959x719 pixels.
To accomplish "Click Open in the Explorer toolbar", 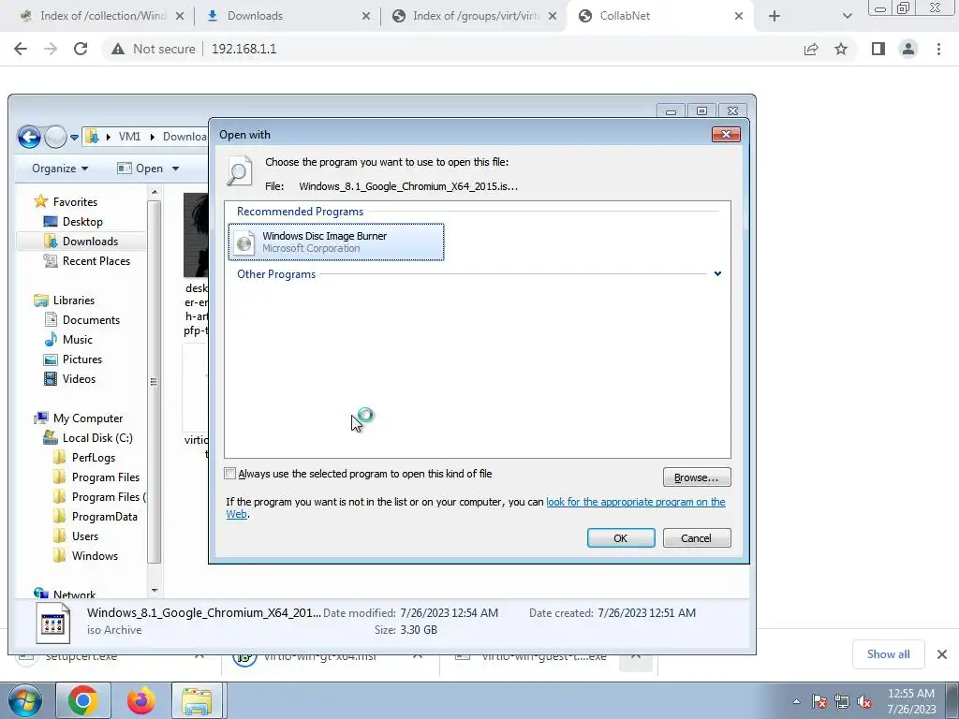I will (140, 169).
